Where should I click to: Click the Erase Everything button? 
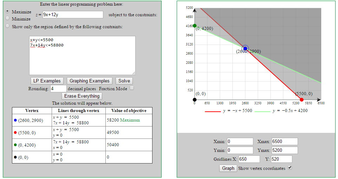pos(82,96)
